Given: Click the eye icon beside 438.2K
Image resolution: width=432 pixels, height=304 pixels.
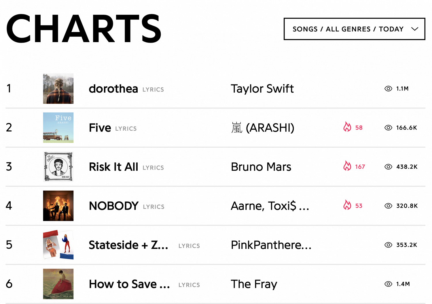Looking at the screenshot, I should pyautogui.click(x=388, y=167).
